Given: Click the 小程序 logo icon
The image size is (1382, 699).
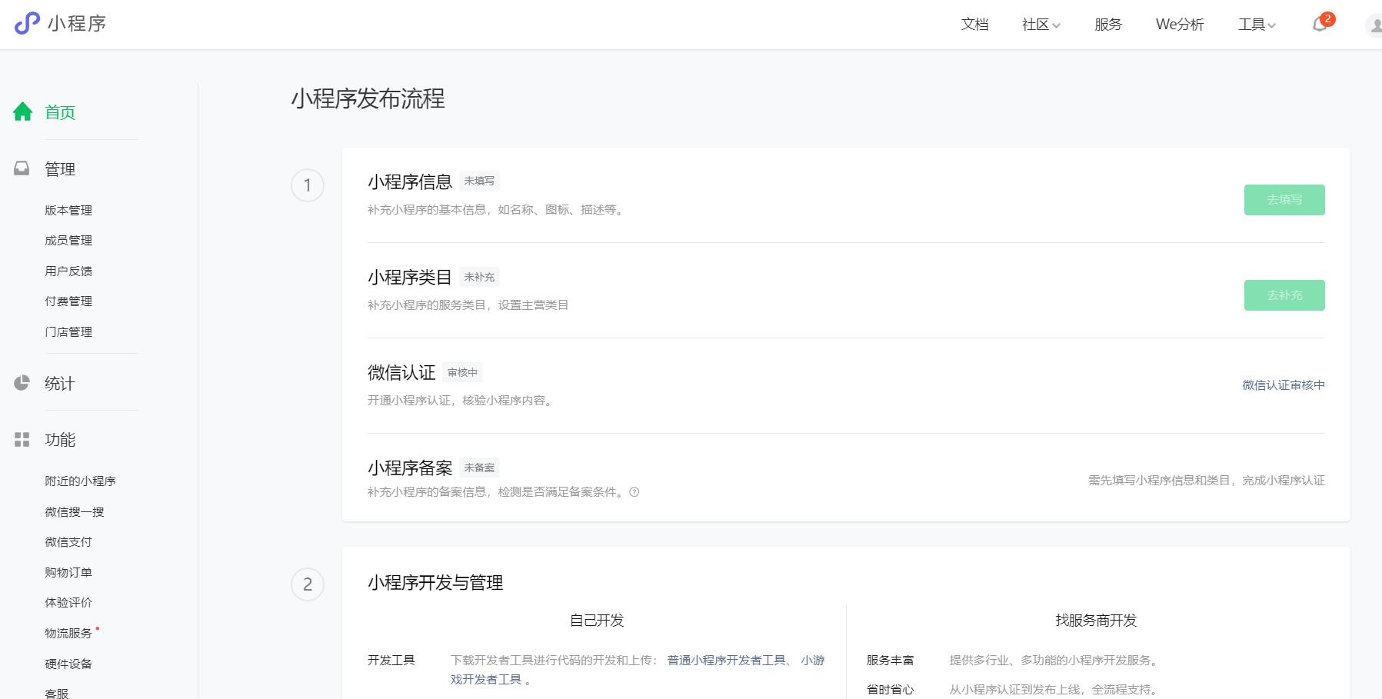Looking at the screenshot, I should (28, 23).
